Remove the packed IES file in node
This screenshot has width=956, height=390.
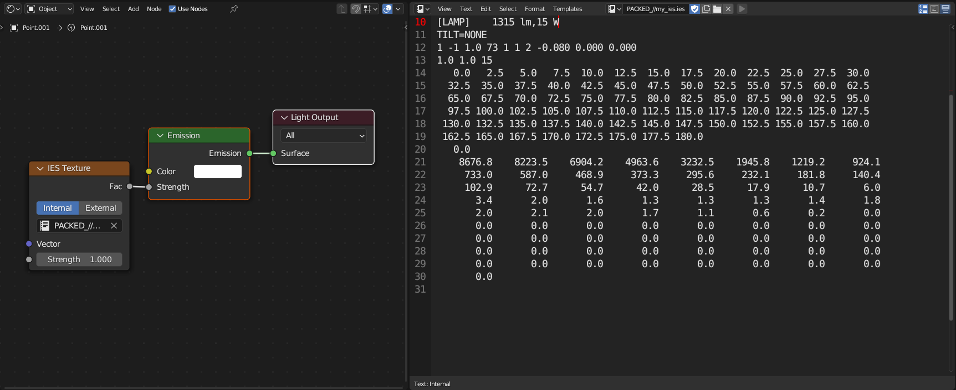coord(114,226)
